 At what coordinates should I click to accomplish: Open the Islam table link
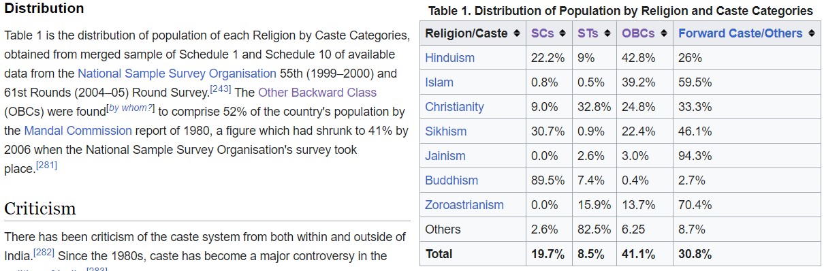tap(439, 82)
